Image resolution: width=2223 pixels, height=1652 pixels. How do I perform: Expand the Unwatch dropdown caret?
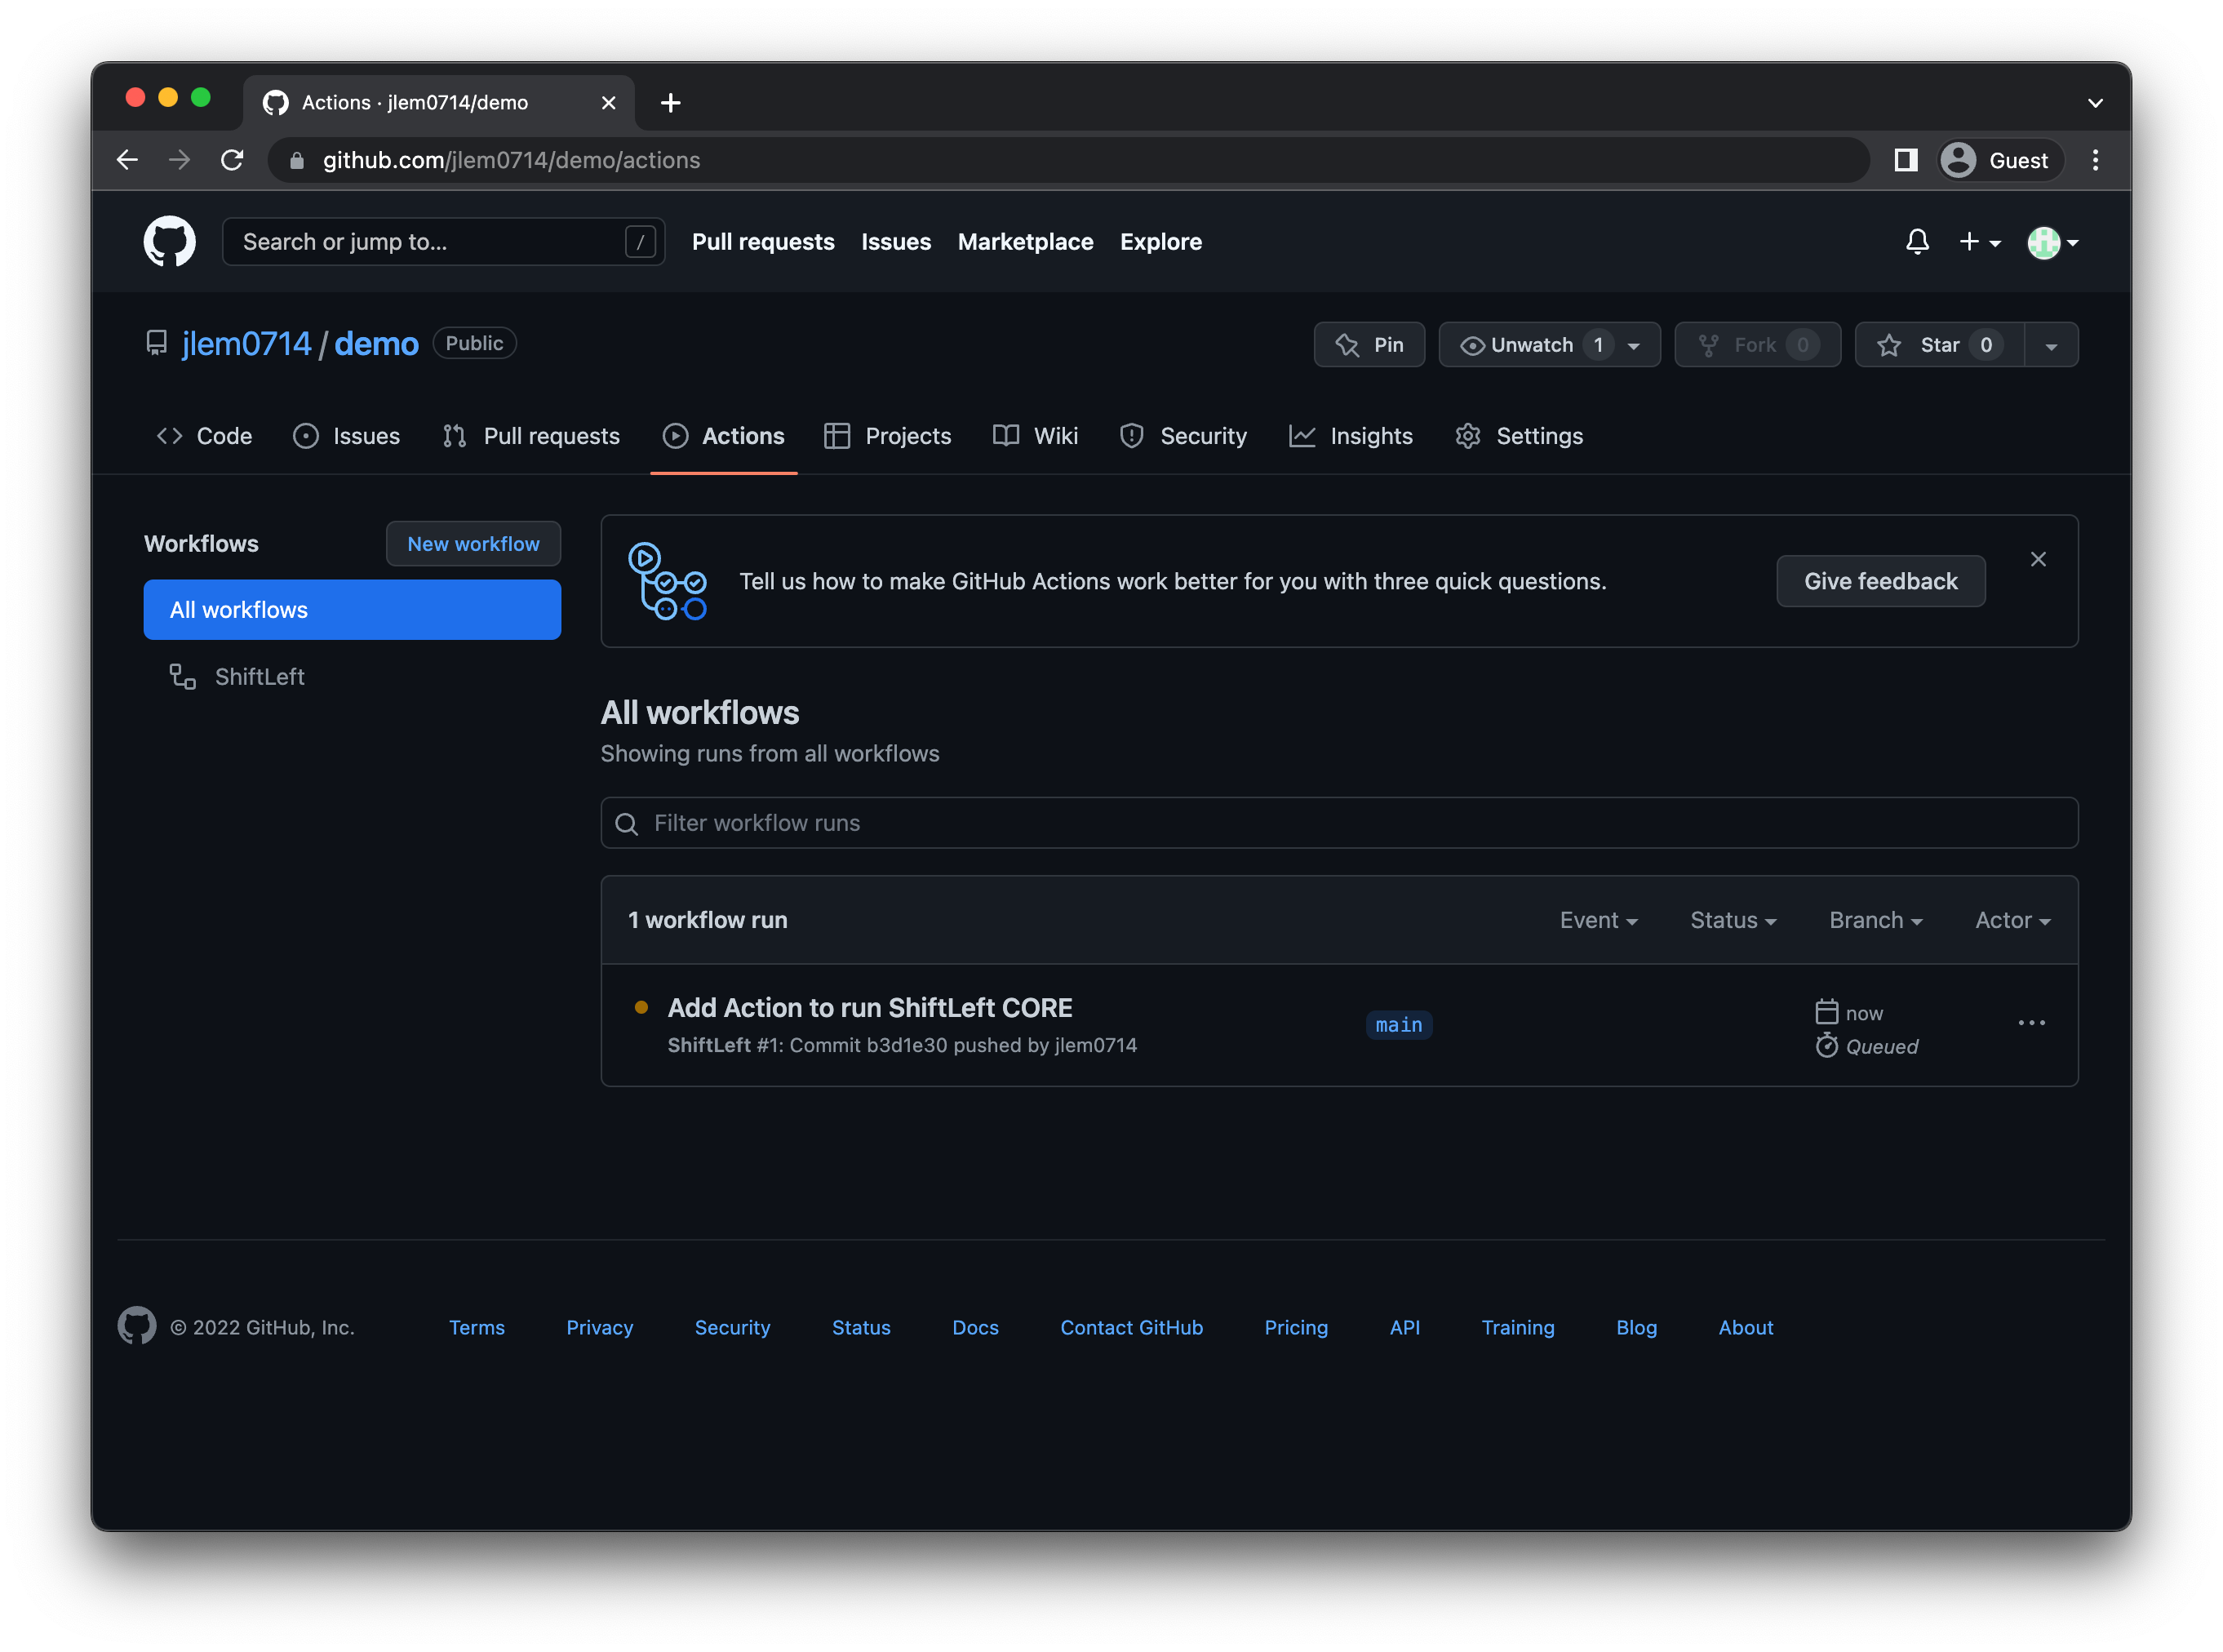pyautogui.click(x=1633, y=345)
